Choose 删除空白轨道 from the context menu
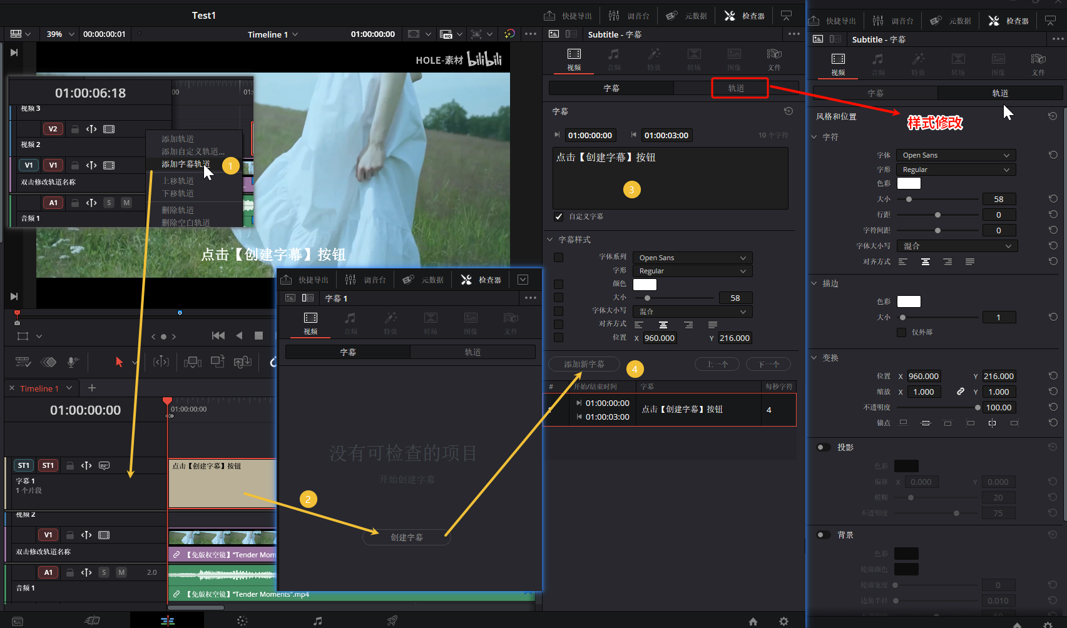The height and width of the screenshot is (628, 1067). (186, 222)
